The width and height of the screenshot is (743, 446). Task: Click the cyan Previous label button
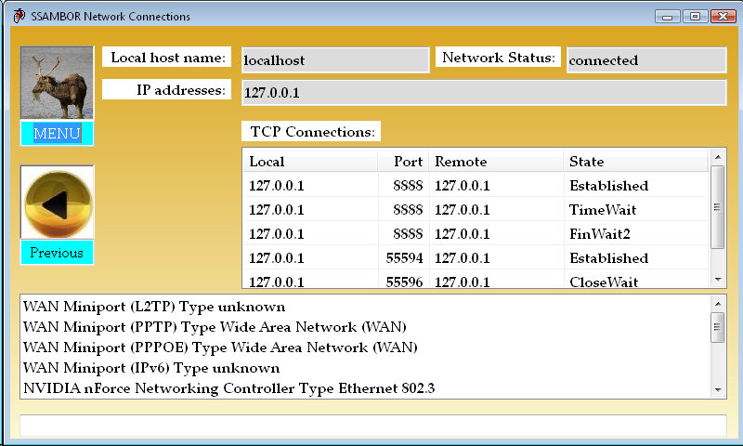57,253
